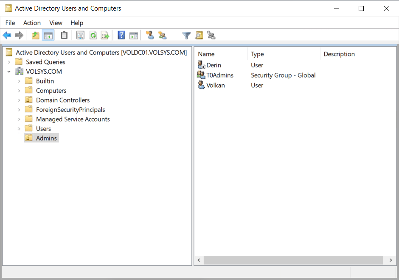Click the horizontal scrollbar right arrow
This screenshot has width=399, height=280.
click(x=390, y=260)
